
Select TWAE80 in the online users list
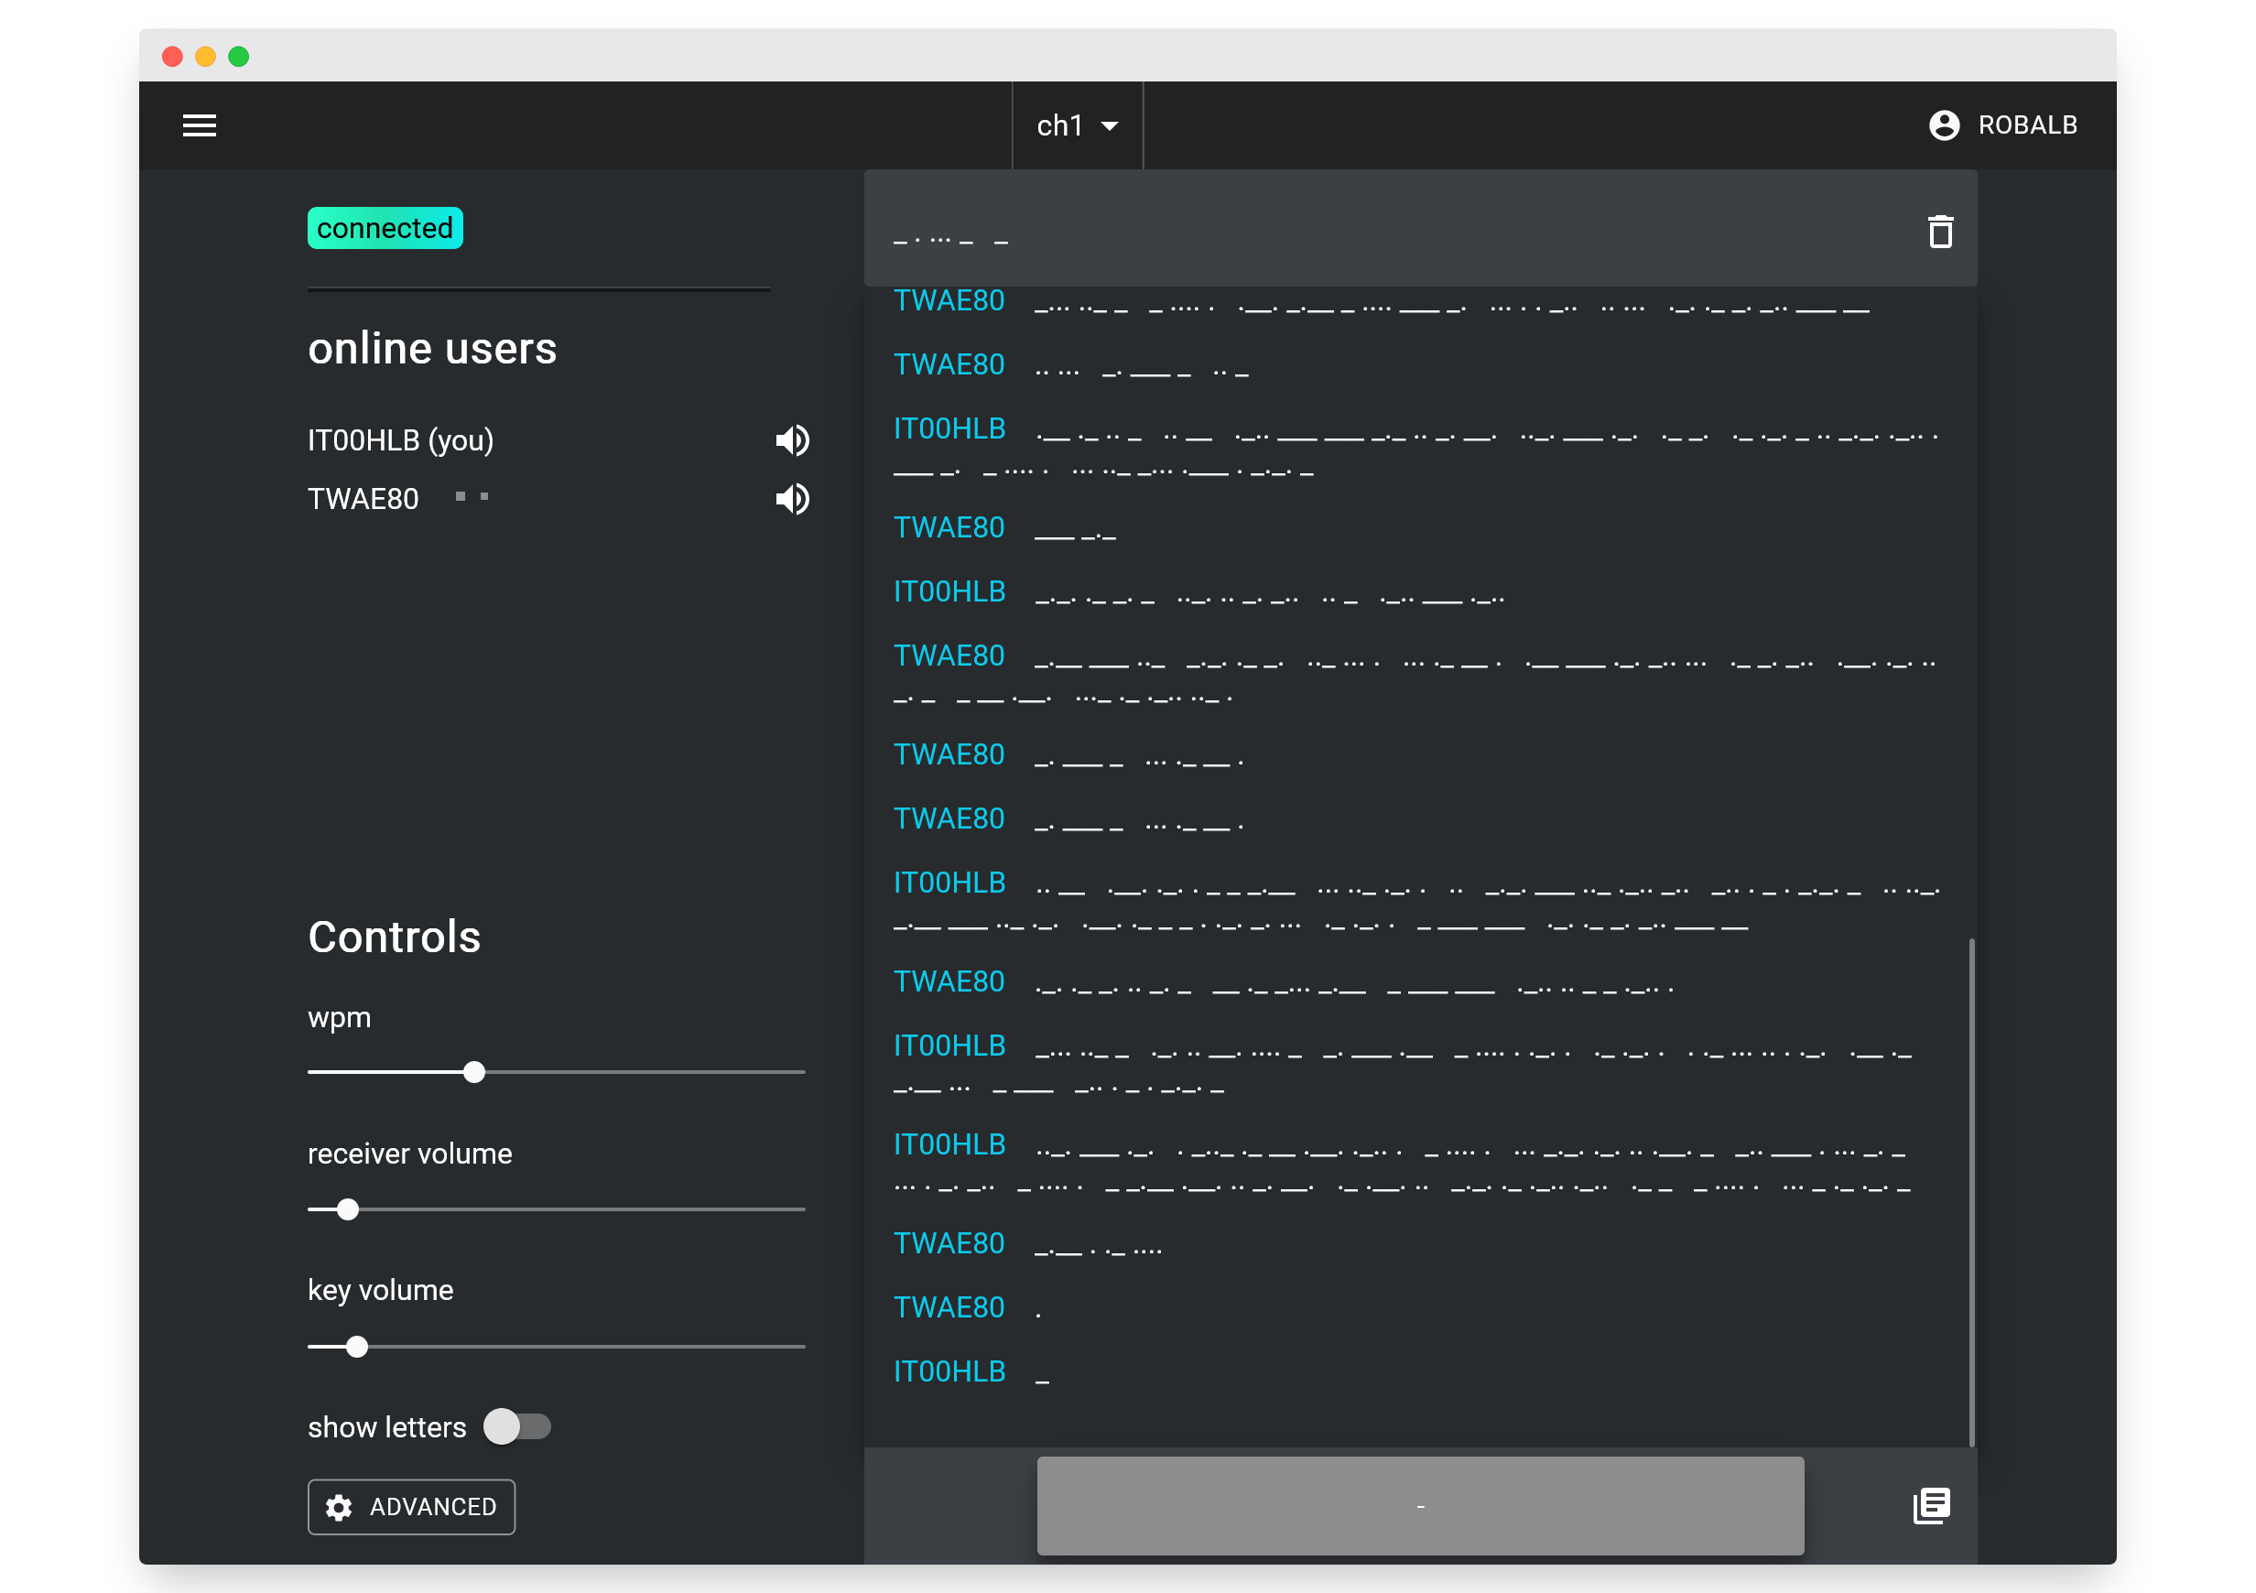coord(363,499)
